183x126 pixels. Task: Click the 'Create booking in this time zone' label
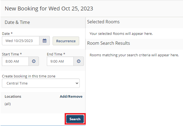coord(28,76)
